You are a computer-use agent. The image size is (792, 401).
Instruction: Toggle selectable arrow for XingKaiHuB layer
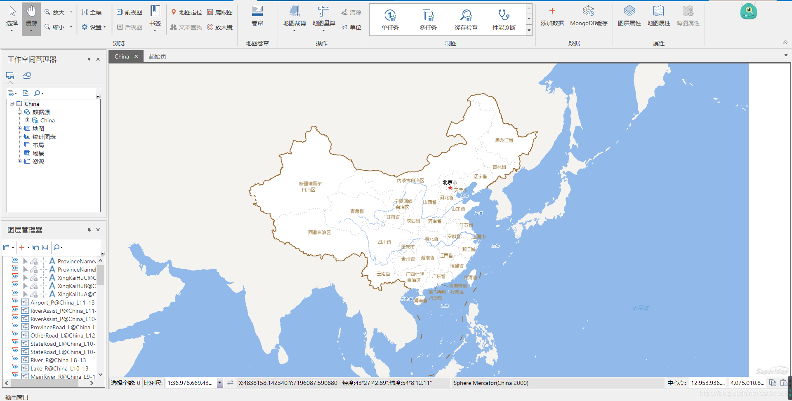(x=26, y=286)
